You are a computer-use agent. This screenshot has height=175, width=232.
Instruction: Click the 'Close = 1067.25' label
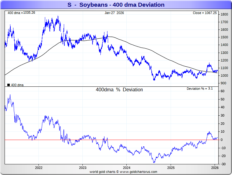205,13
